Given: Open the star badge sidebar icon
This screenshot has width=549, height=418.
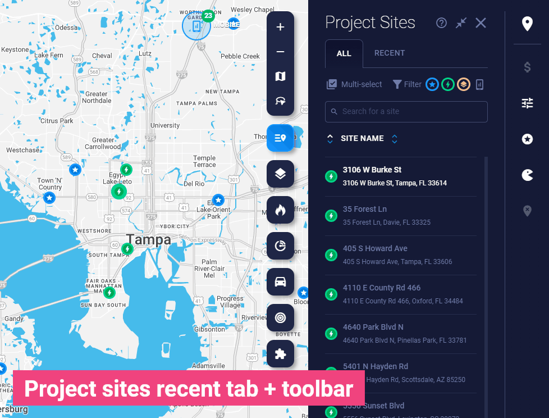Looking at the screenshot, I should (x=527, y=139).
